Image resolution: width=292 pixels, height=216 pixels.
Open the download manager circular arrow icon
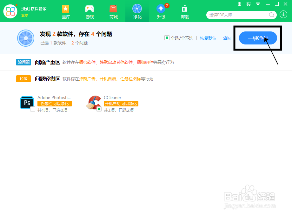(x=283, y=15)
